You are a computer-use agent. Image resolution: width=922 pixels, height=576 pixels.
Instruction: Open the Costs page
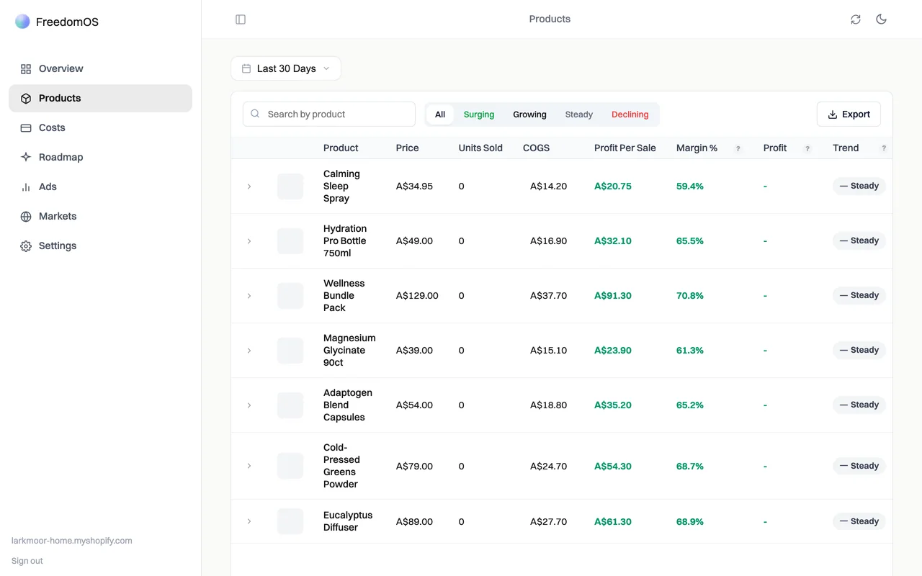coord(100,128)
